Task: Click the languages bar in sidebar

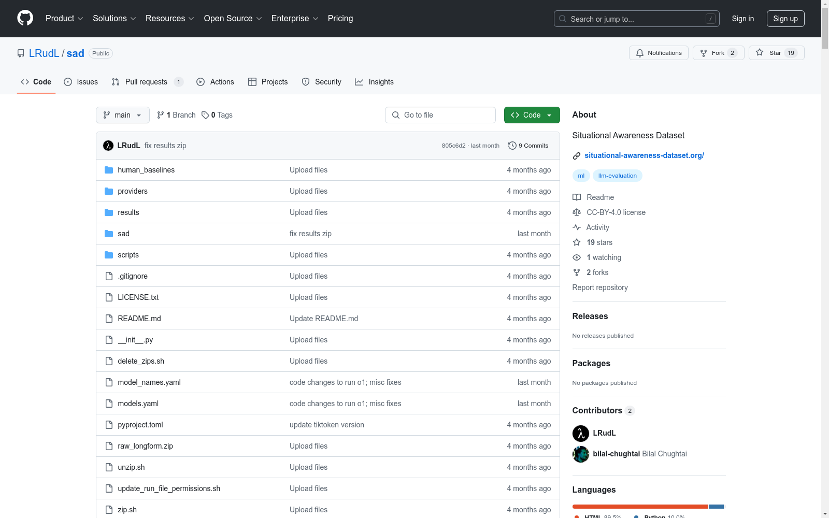Action: [649, 507]
